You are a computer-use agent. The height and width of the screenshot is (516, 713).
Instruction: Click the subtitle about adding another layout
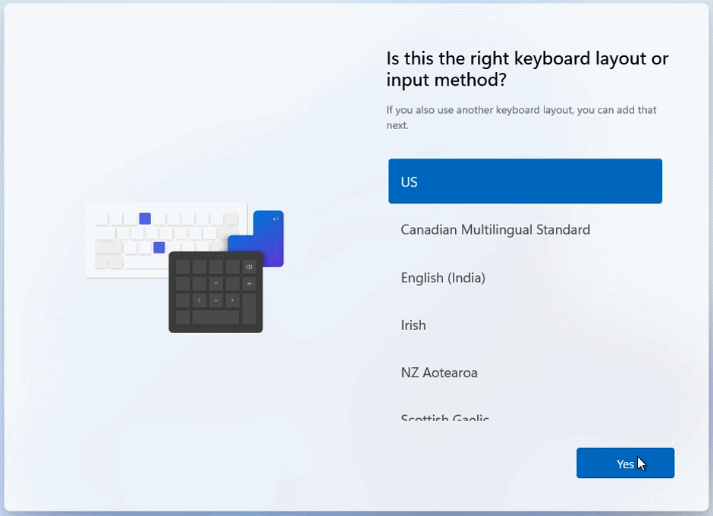click(x=521, y=118)
